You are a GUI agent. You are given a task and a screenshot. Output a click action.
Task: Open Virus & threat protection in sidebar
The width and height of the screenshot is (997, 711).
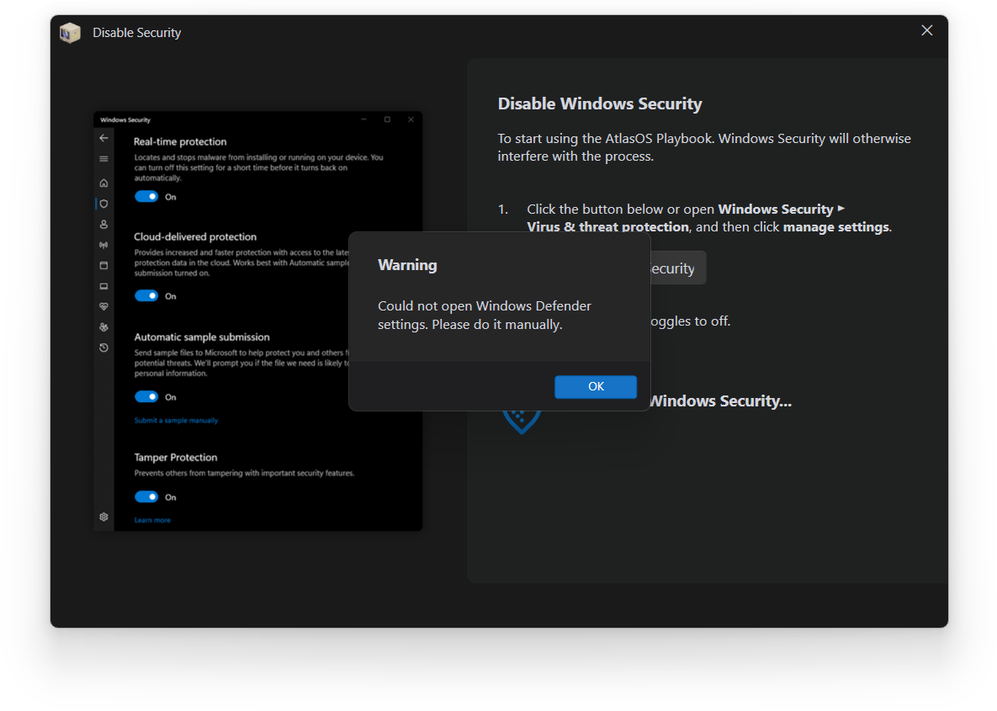pos(103,204)
